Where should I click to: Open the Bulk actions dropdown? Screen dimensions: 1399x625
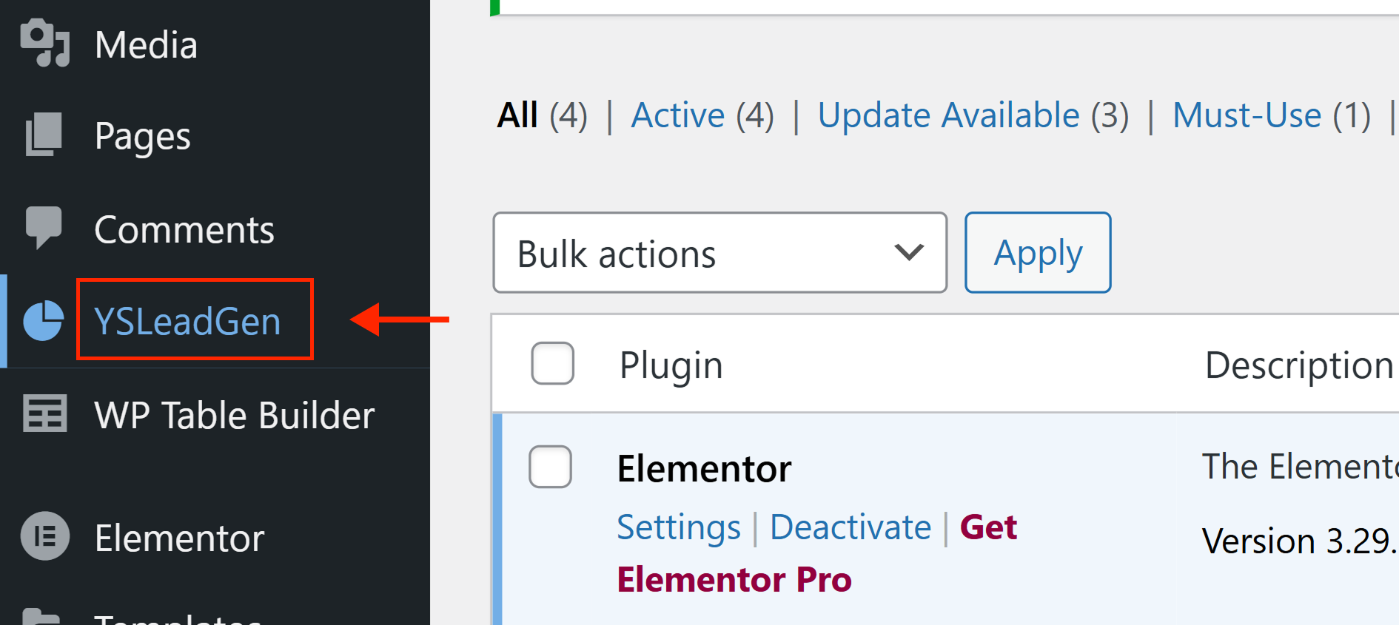720,253
